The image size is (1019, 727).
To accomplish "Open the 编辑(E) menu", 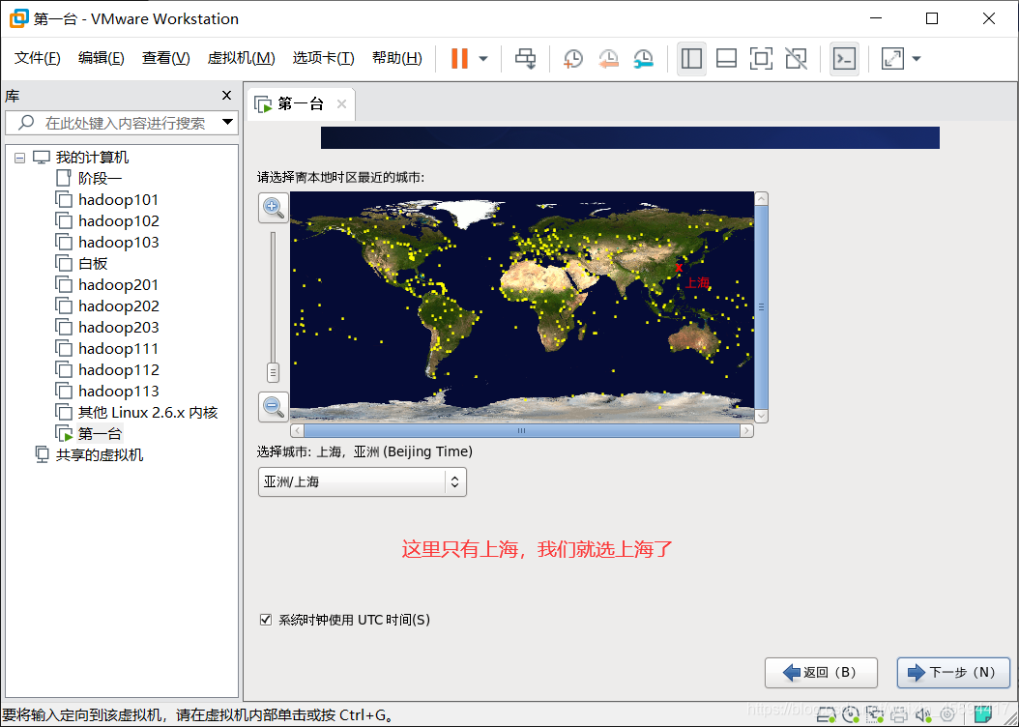I will (102, 58).
